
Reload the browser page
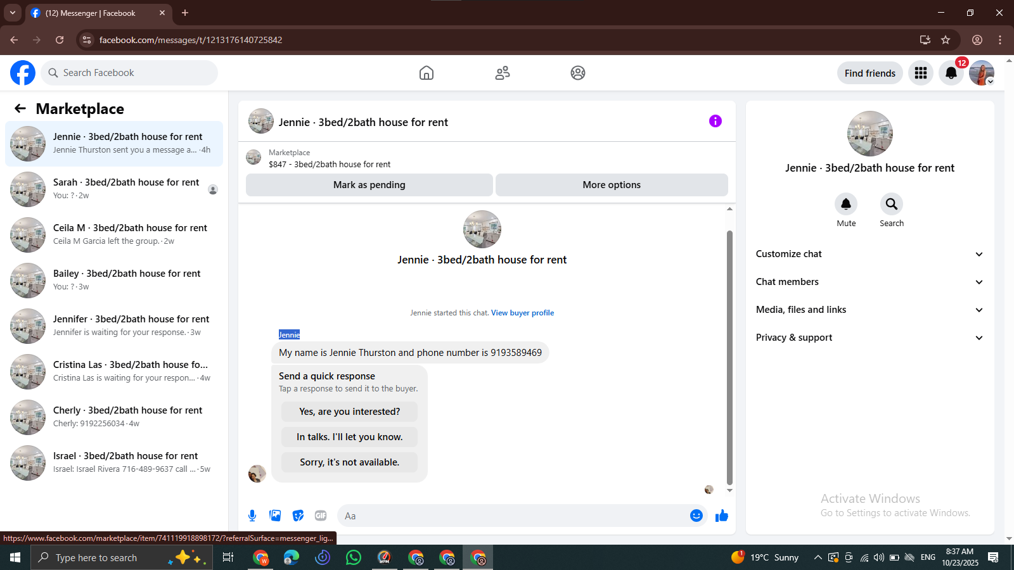click(60, 40)
